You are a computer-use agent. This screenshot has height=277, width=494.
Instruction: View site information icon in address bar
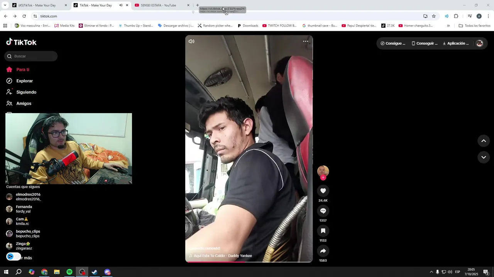pyautogui.click(x=35, y=16)
